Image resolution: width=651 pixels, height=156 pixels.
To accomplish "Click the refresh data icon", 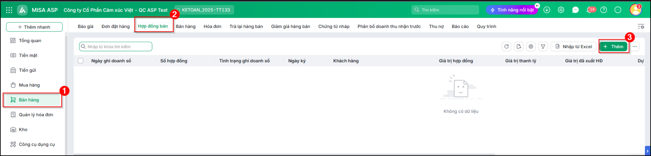I will pyautogui.click(x=507, y=47).
